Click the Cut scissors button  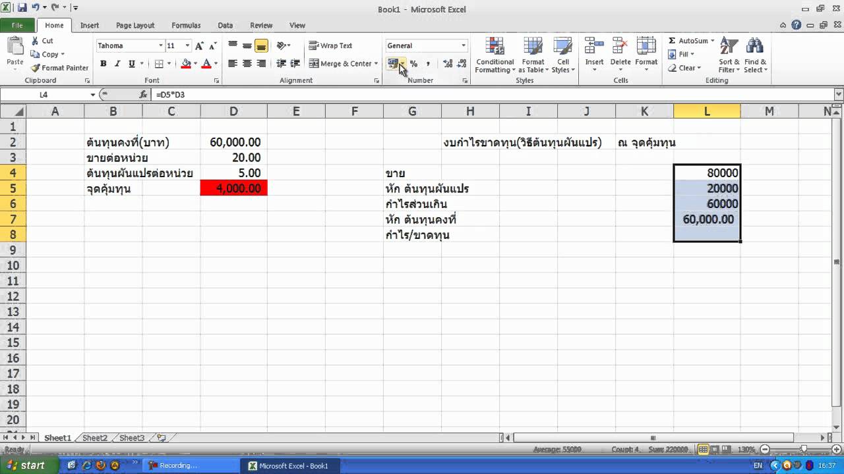point(43,41)
